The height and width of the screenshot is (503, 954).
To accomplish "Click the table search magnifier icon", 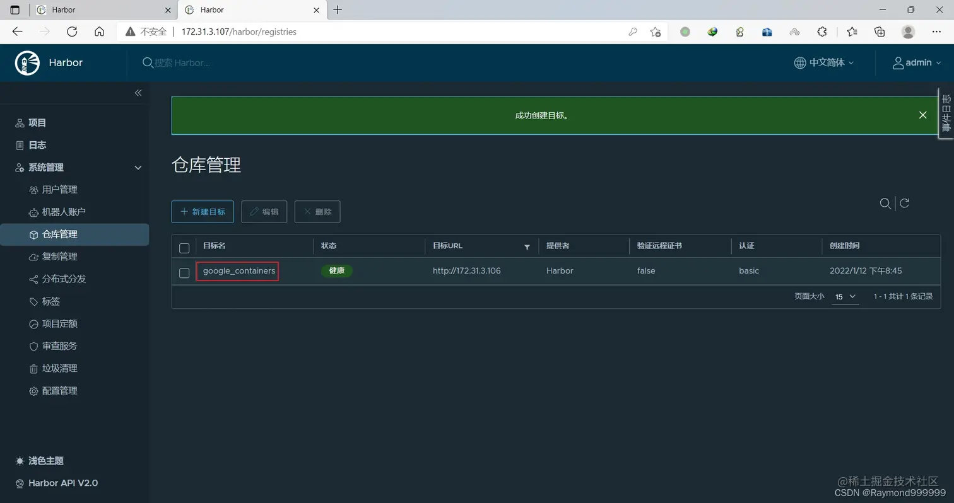I will pos(885,203).
